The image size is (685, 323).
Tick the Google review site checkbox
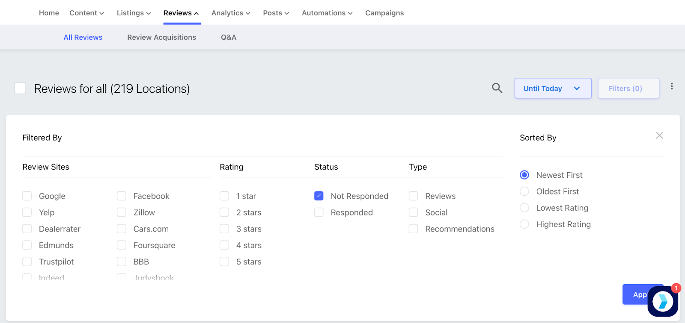click(x=27, y=196)
